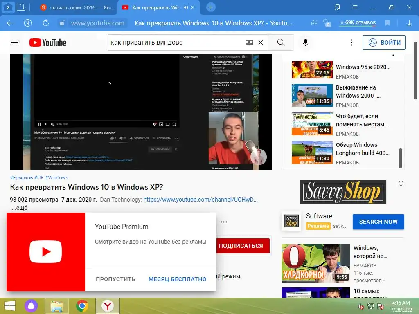
Task: Open Обзор Windows Longhorn build video
Action: pyautogui.click(x=312, y=153)
